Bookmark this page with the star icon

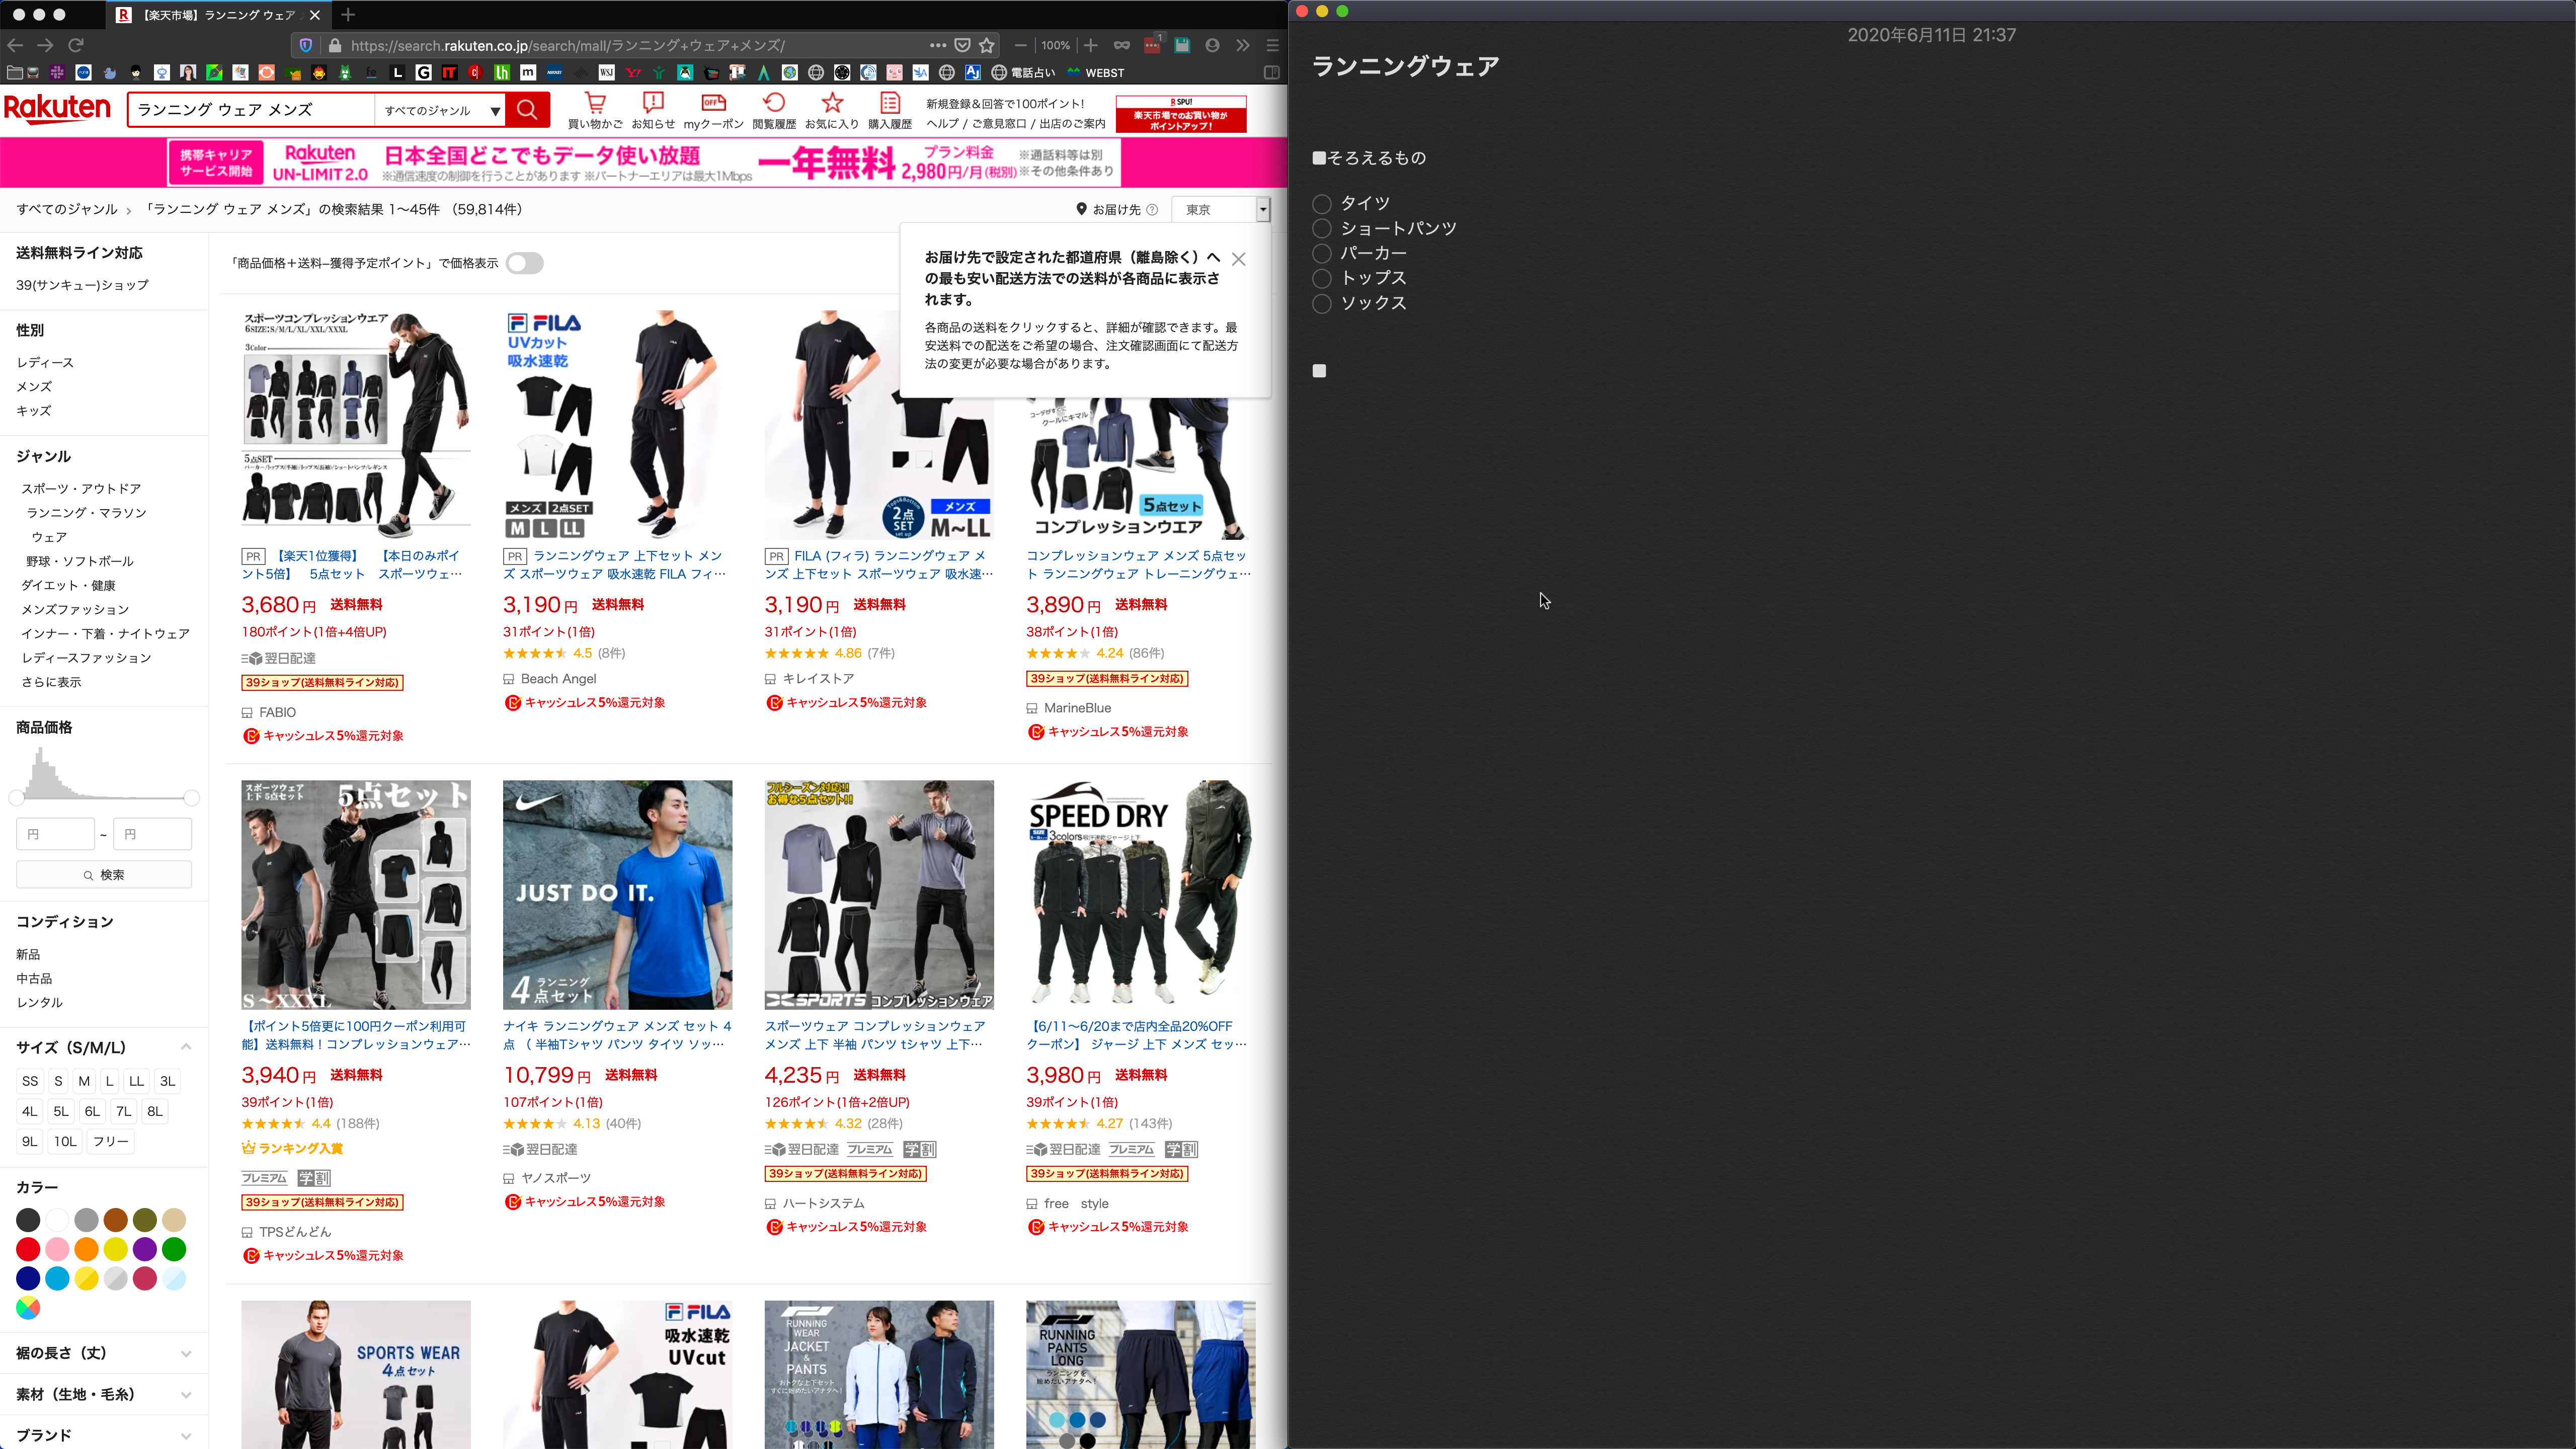(x=987, y=45)
